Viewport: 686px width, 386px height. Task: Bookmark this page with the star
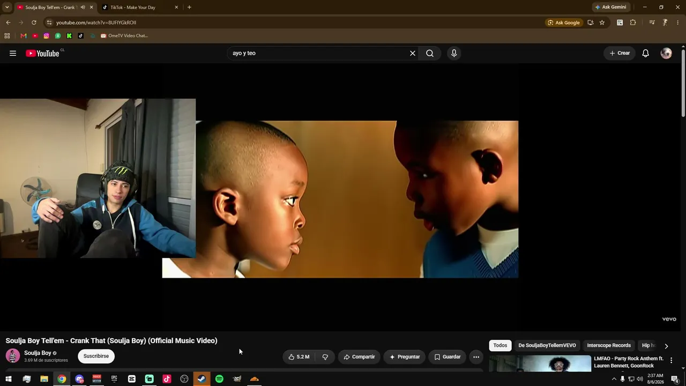(x=602, y=23)
